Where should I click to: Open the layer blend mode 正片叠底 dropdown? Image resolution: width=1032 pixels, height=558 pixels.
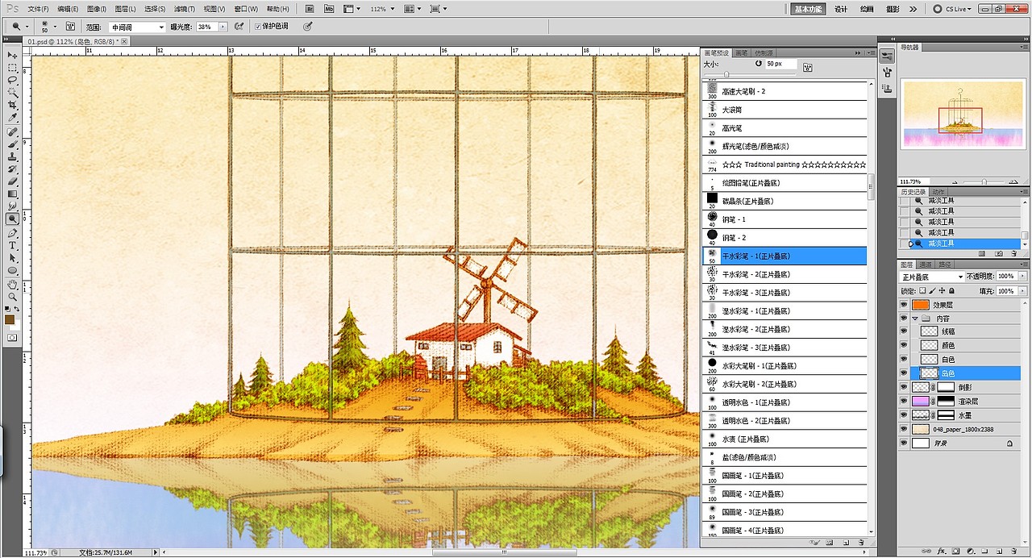tap(931, 277)
